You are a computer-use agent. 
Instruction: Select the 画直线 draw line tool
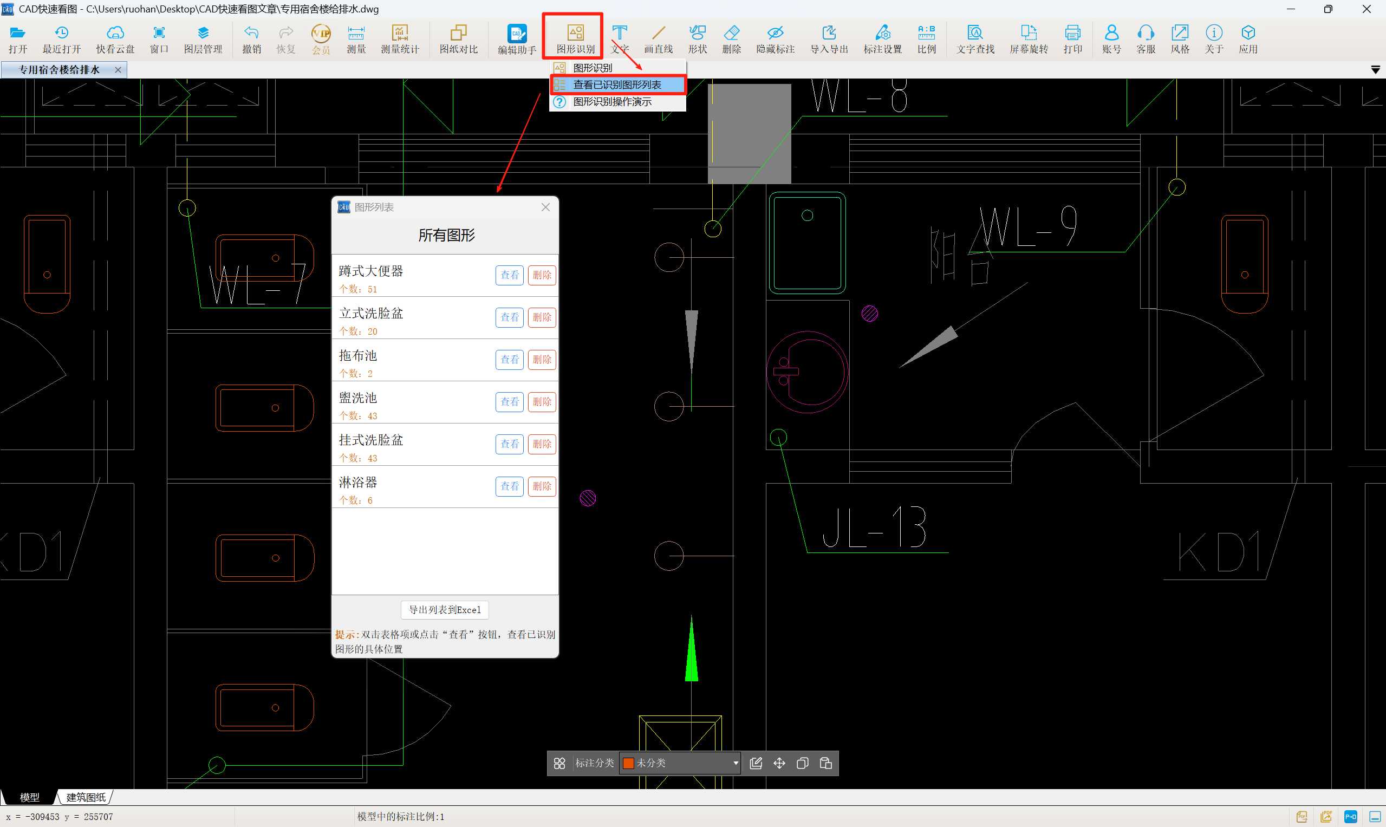658,39
